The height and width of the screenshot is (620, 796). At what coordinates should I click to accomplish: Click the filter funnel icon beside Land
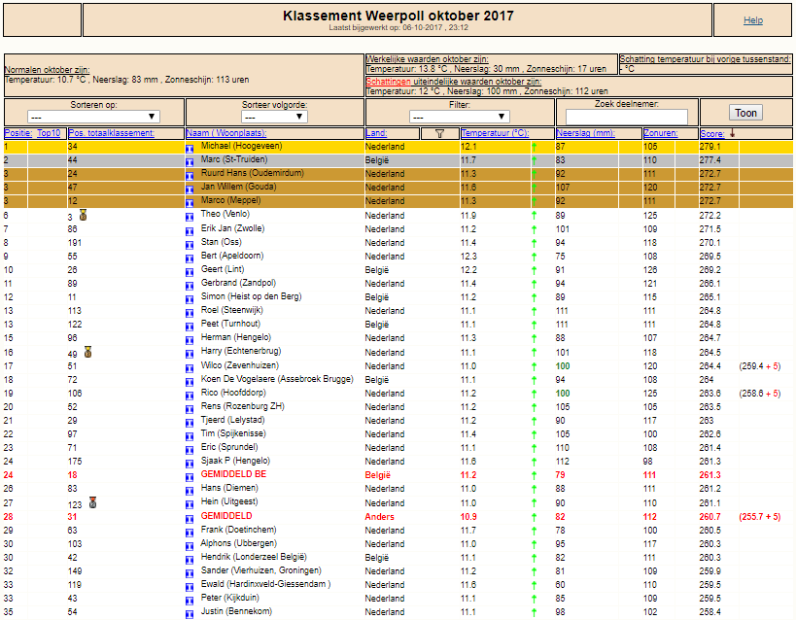tap(439, 133)
